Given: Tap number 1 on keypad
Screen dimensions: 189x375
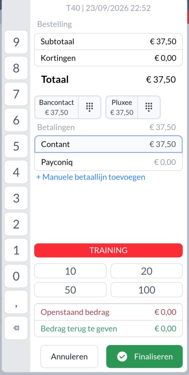Looking at the screenshot, I should 16,250.
